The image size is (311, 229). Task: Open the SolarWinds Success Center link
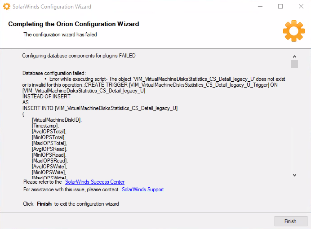click(95, 182)
